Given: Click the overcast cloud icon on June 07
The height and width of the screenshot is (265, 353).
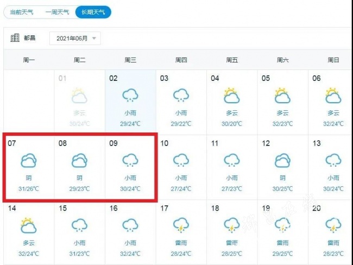Looking at the screenshot, I should (x=29, y=161).
